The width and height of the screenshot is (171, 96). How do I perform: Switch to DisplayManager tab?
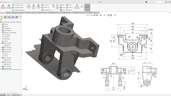pos(17,17)
